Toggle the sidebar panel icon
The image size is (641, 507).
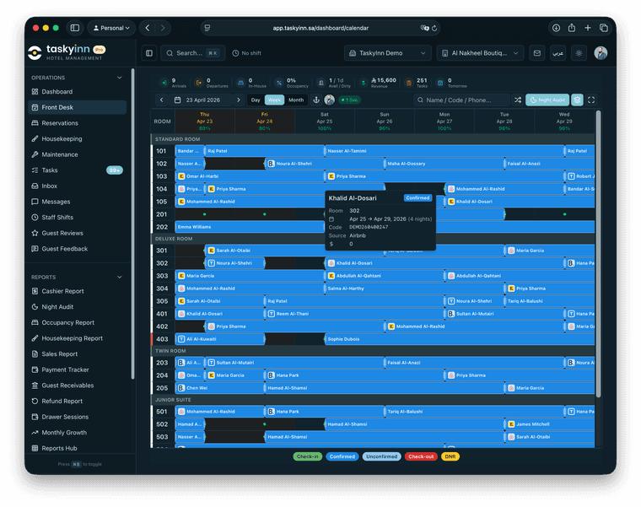coord(149,53)
